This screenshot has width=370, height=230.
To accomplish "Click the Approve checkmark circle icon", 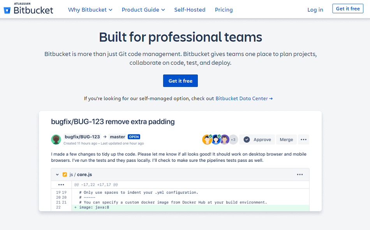I will pyautogui.click(x=247, y=140).
